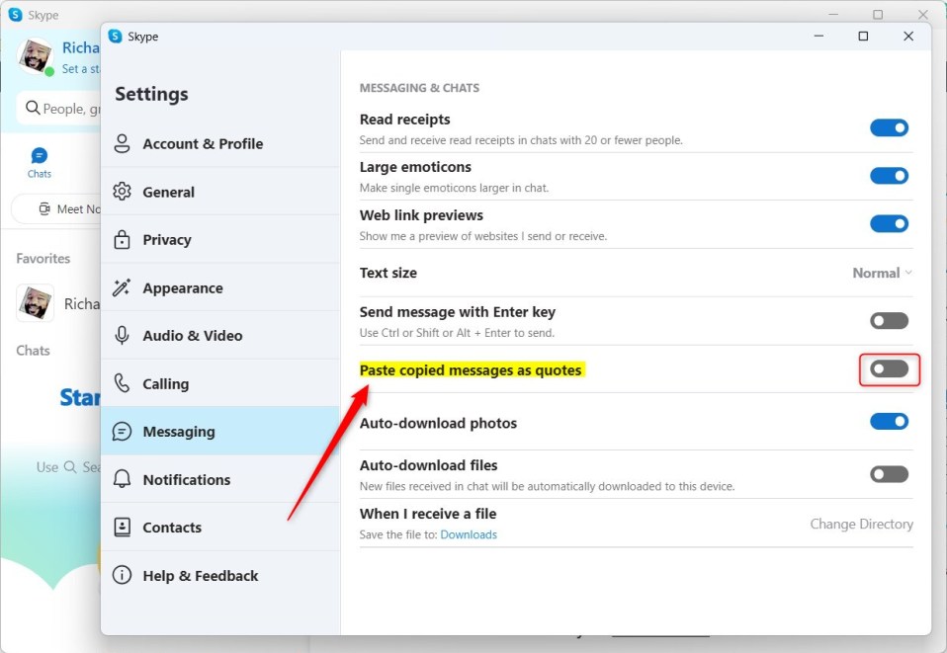Open the Text size Normal dropdown
Viewport: 947px width, 653px height.
click(x=882, y=273)
